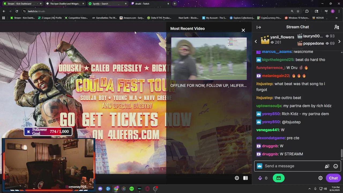Image resolution: width=343 pixels, height=193 pixels.
Task: Open the chat community users list icon
Action: point(337,27)
